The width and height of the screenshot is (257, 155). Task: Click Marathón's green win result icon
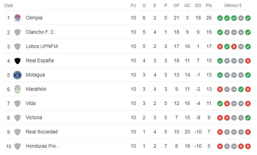click(241, 89)
